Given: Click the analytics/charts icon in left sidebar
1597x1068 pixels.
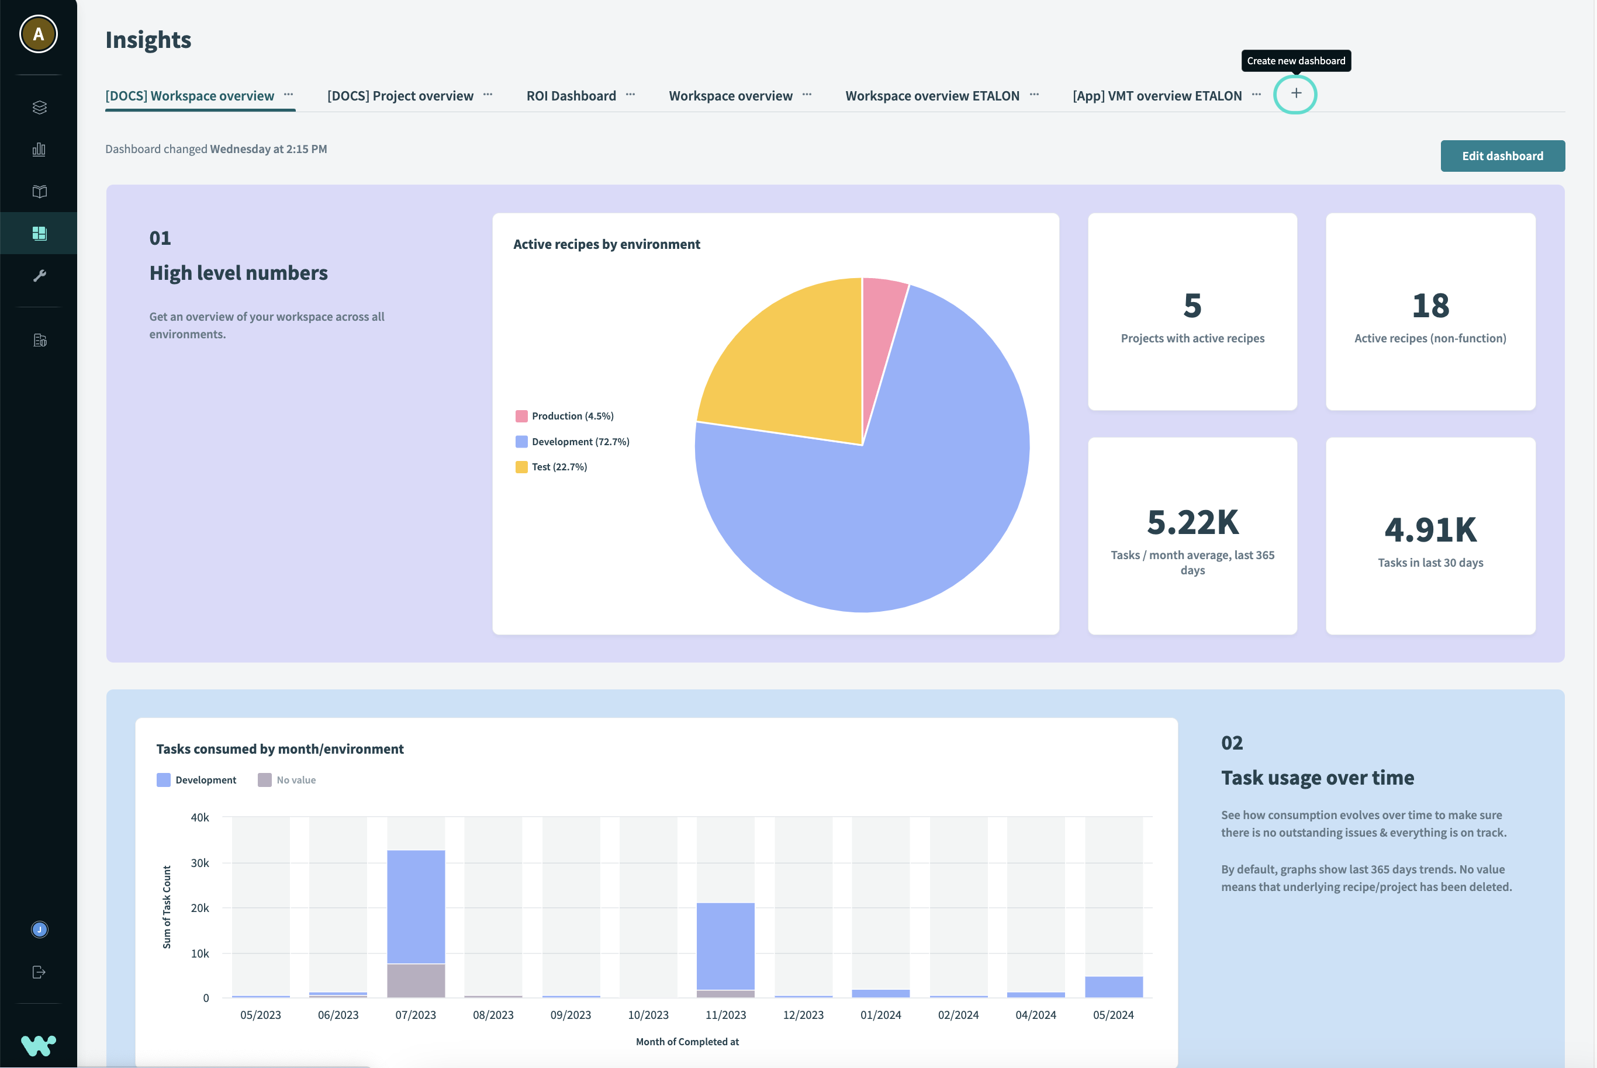Looking at the screenshot, I should click(x=38, y=149).
